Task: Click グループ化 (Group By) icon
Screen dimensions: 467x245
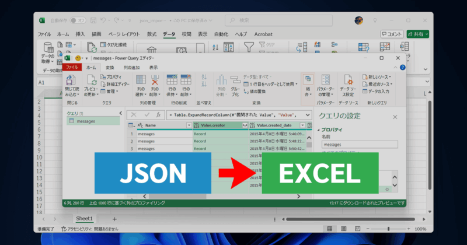Action: (235, 80)
